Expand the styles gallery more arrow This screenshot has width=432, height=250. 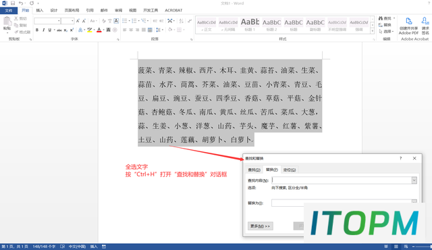click(x=372, y=31)
